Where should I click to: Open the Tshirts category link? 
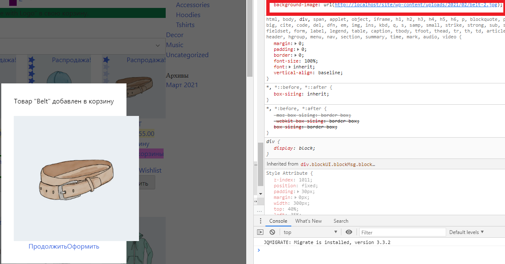(x=185, y=25)
